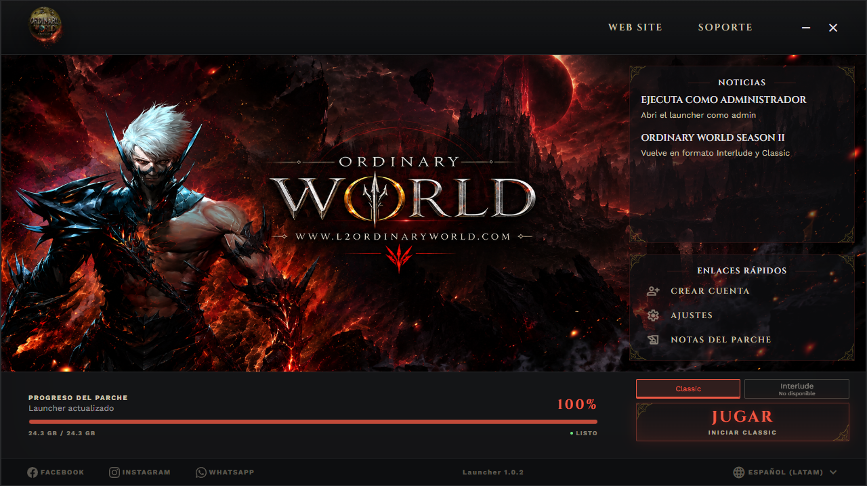Click the Facebook icon in footer

[x=33, y=472]
